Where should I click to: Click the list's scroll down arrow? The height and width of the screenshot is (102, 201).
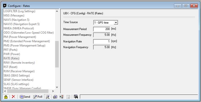[57, 87]
